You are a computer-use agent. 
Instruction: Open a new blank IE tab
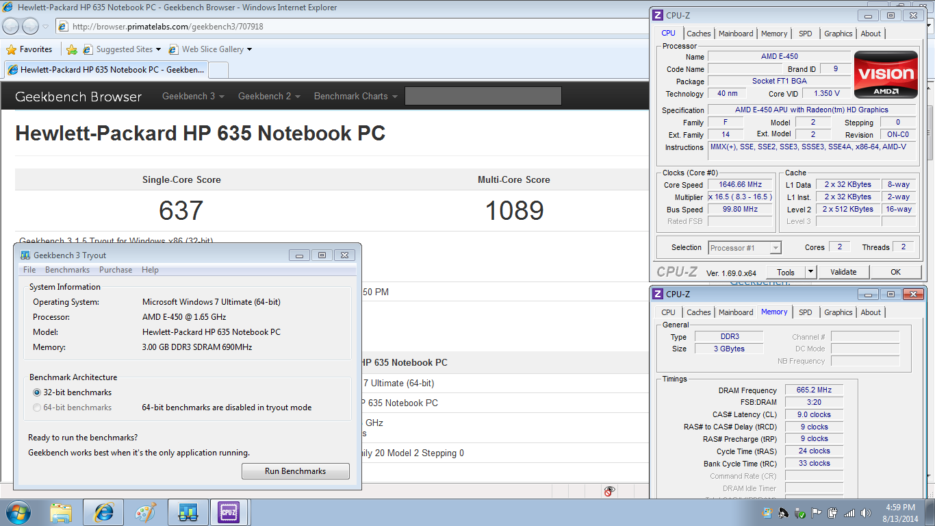(x=218, y=70)
